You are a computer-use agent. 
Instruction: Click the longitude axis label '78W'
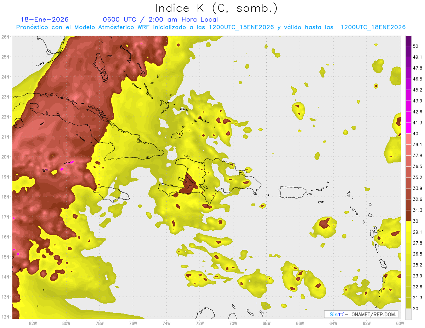(100, 323)
